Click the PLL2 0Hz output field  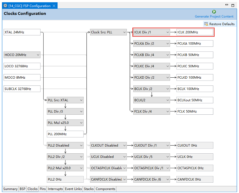pyautogui.click(x=65, y=179)
